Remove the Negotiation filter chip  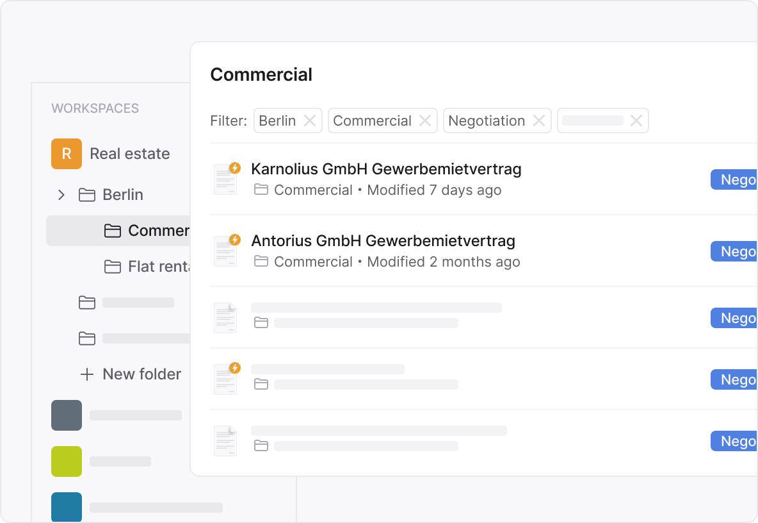click(x=540, y=120)
